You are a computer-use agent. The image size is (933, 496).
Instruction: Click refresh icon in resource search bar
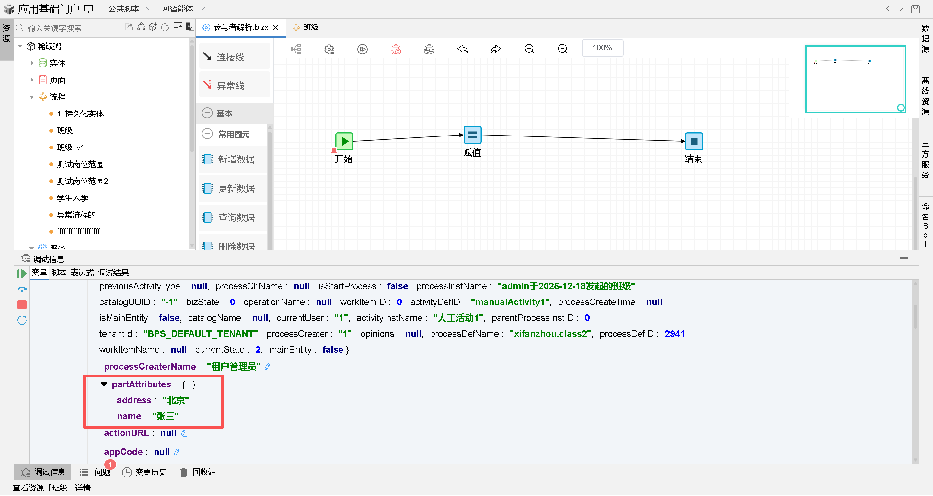click(165, 28)
